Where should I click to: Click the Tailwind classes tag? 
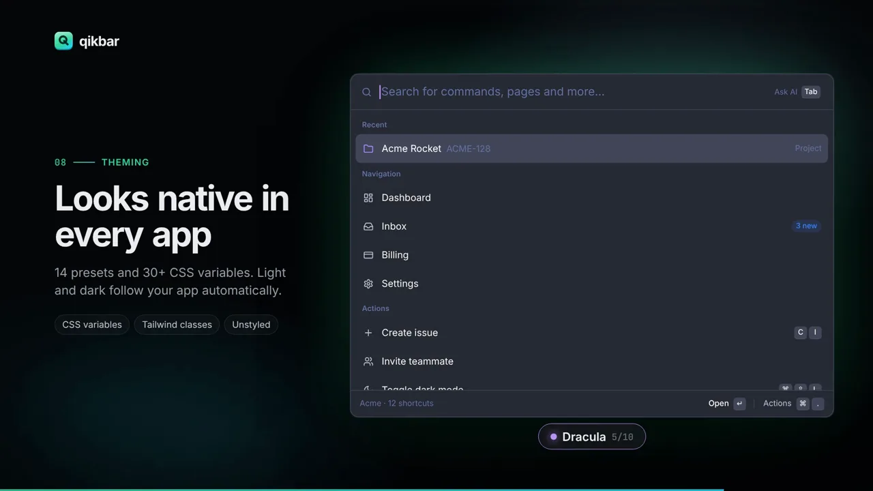point(177,325)
